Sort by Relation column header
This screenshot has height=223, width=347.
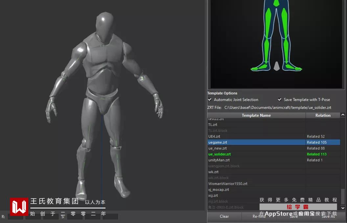coord(323,115)
